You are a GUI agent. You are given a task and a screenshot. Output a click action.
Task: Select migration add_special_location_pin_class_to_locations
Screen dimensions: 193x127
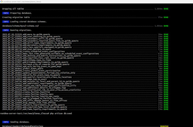(x=37, y=77)
